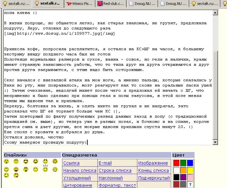Click the Ссылка markup link
Image resolution: width=227 pixels, height=188 pixels.
pyautogui.click(x=71, y=163)
